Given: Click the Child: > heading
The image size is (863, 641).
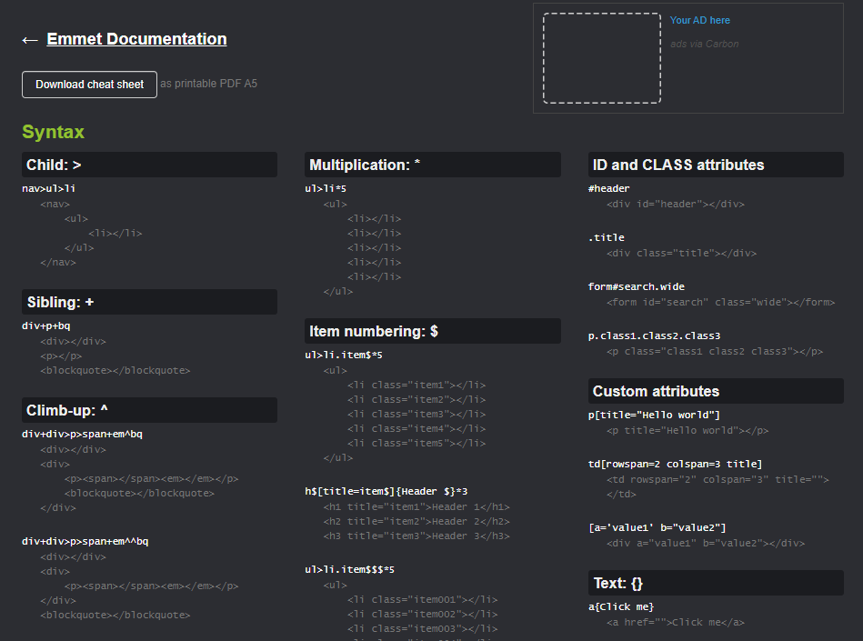Looking at the screenshot, I should (x=150, y=165).
